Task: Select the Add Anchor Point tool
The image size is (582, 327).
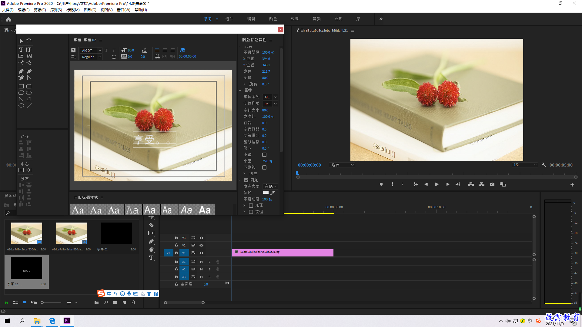Action: click(21, 78)
